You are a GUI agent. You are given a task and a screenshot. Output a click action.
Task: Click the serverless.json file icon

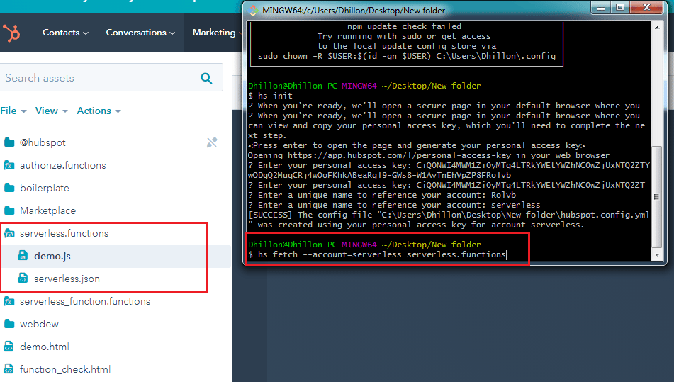[x=23, y=279]
